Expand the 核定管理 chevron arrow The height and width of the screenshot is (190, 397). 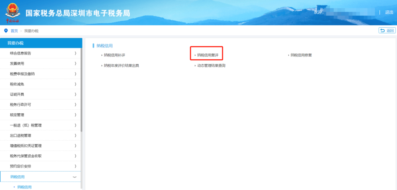75,115
